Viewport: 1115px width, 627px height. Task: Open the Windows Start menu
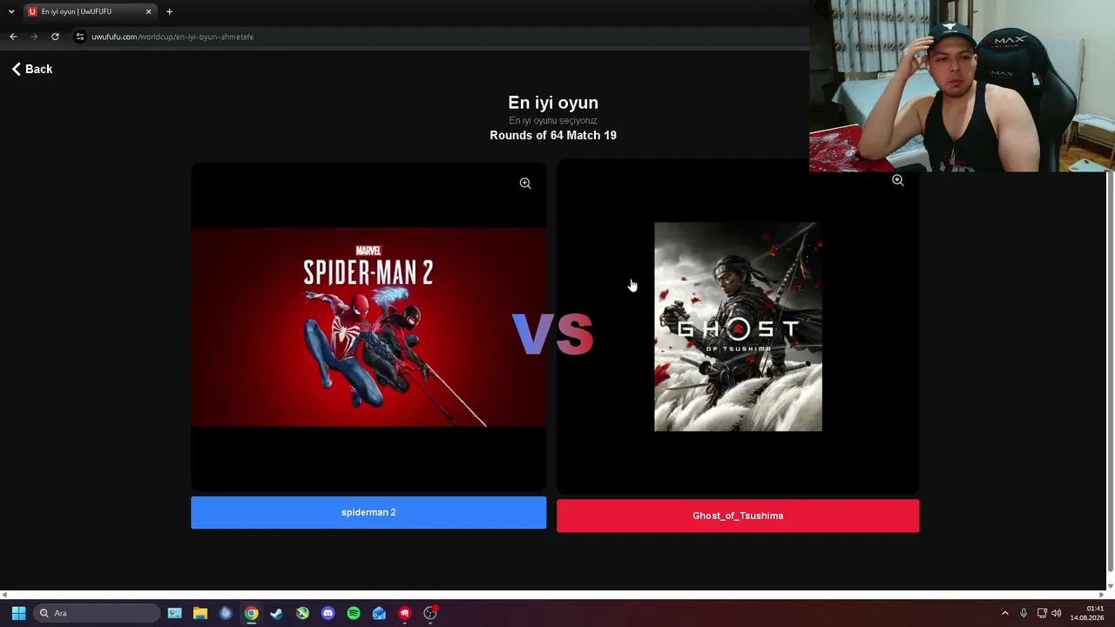point(18,613)
